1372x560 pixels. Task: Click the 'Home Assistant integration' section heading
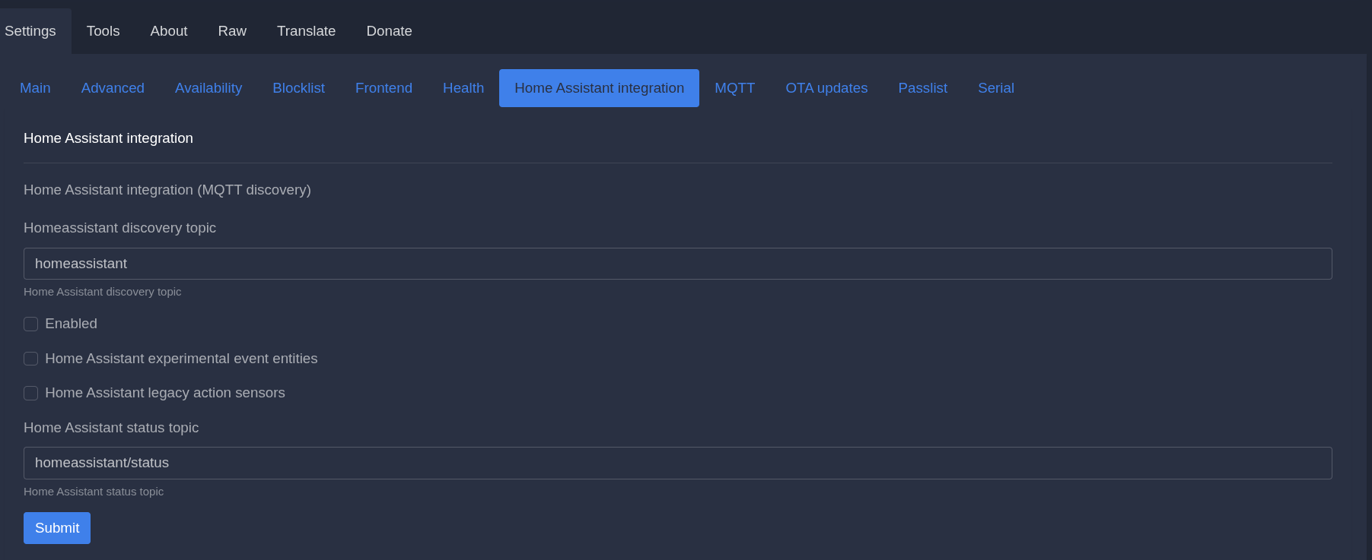pos(108,138)
